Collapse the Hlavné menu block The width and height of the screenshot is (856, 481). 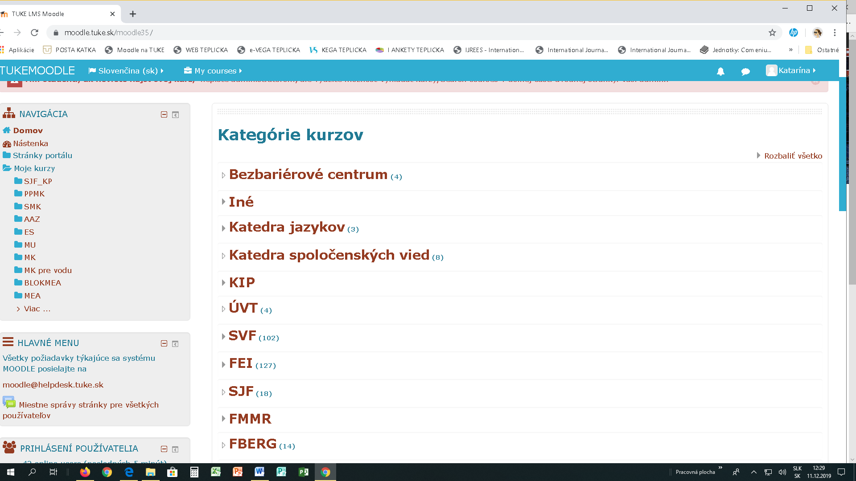(164, 343)
